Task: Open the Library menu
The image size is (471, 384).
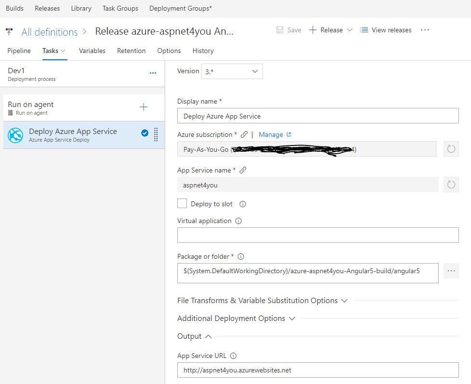Action: tap(81, 8)
